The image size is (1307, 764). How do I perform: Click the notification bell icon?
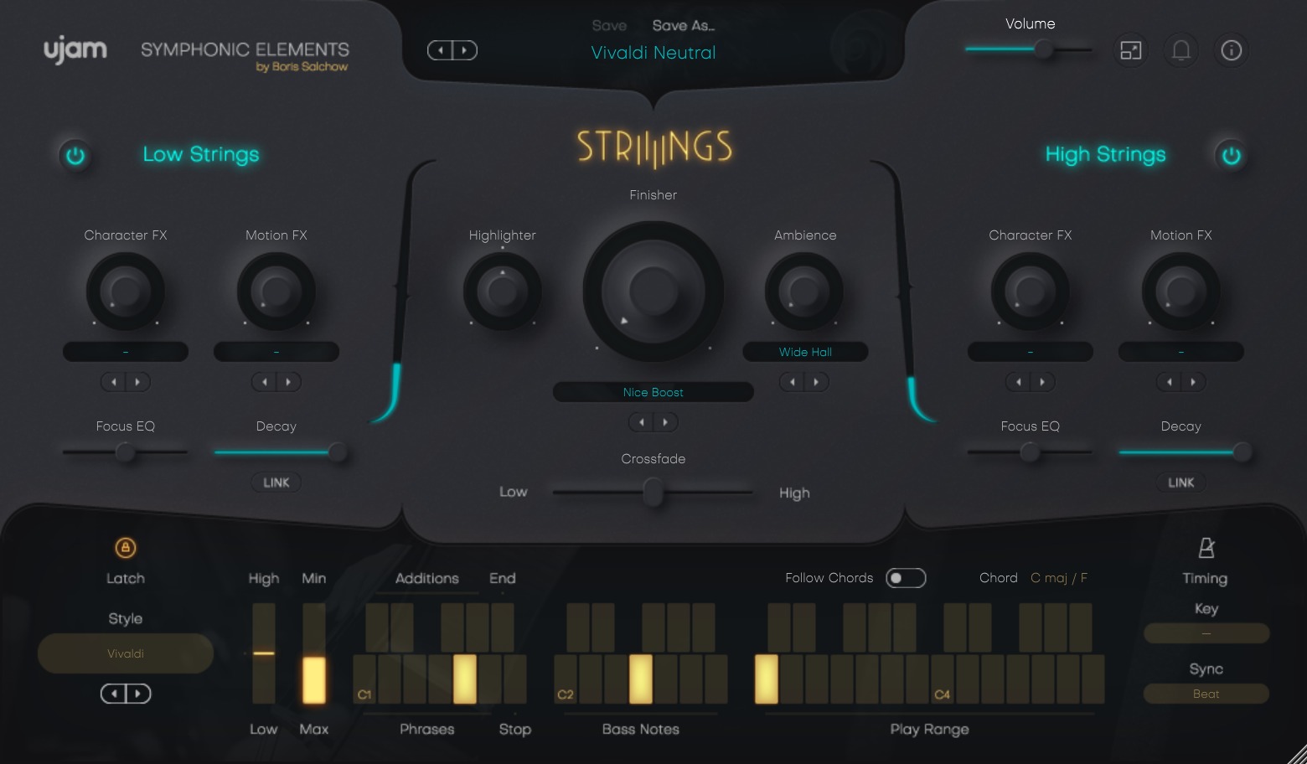pos(1180,51)
